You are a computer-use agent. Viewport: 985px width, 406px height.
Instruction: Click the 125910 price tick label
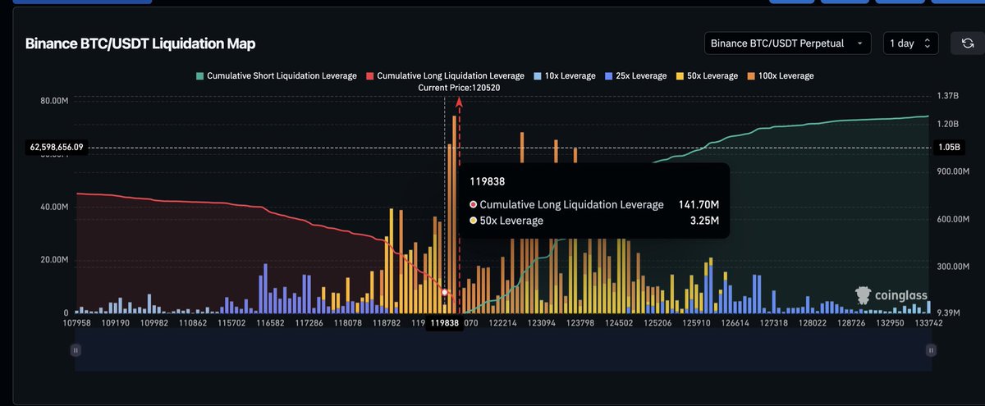pos(696,323)
